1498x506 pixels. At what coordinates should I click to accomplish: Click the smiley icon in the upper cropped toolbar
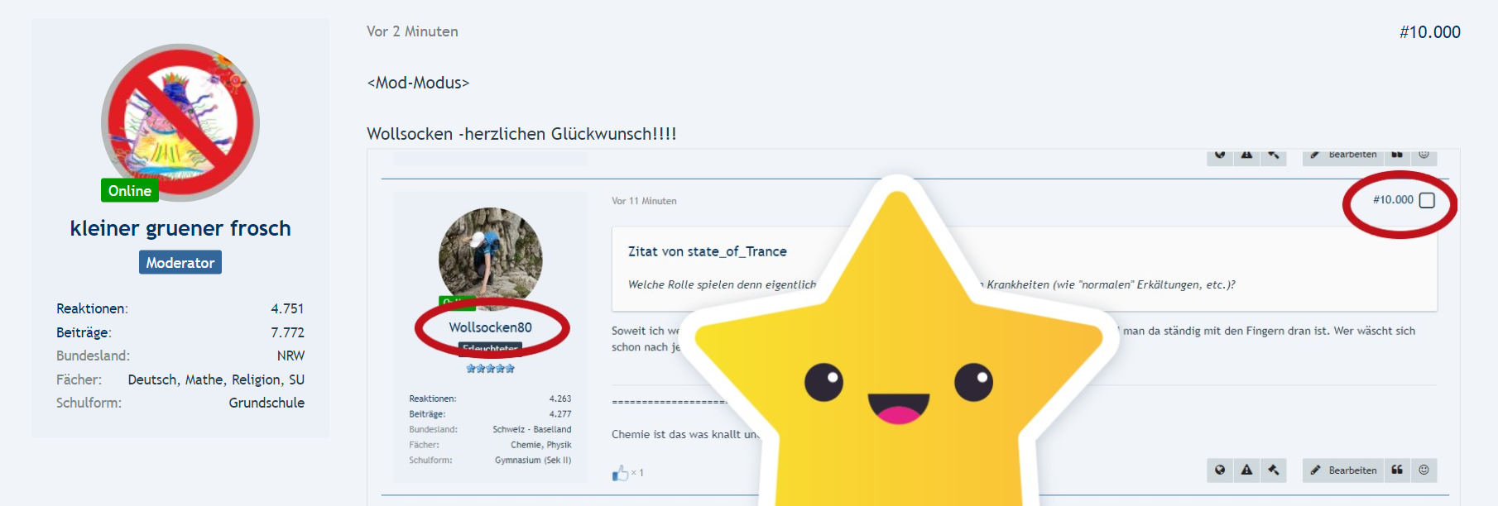coord(1424,155)
